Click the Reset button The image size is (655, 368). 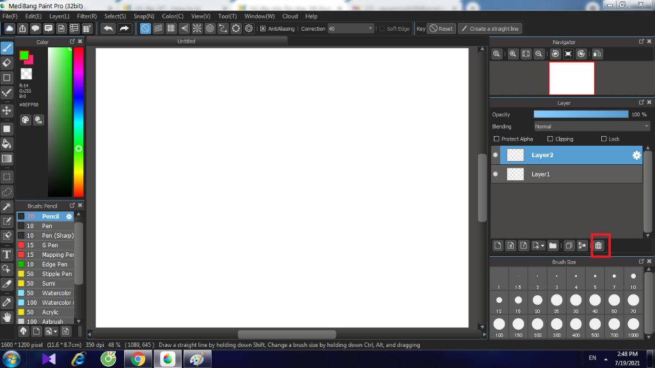(x=441, y=28)
